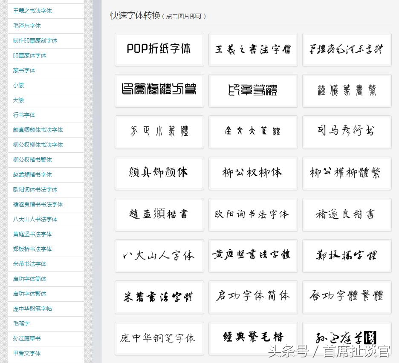Select the 启功字体简体 sample image
The width and height of the screenshot is (399, 363).
(x=253, y=297)
